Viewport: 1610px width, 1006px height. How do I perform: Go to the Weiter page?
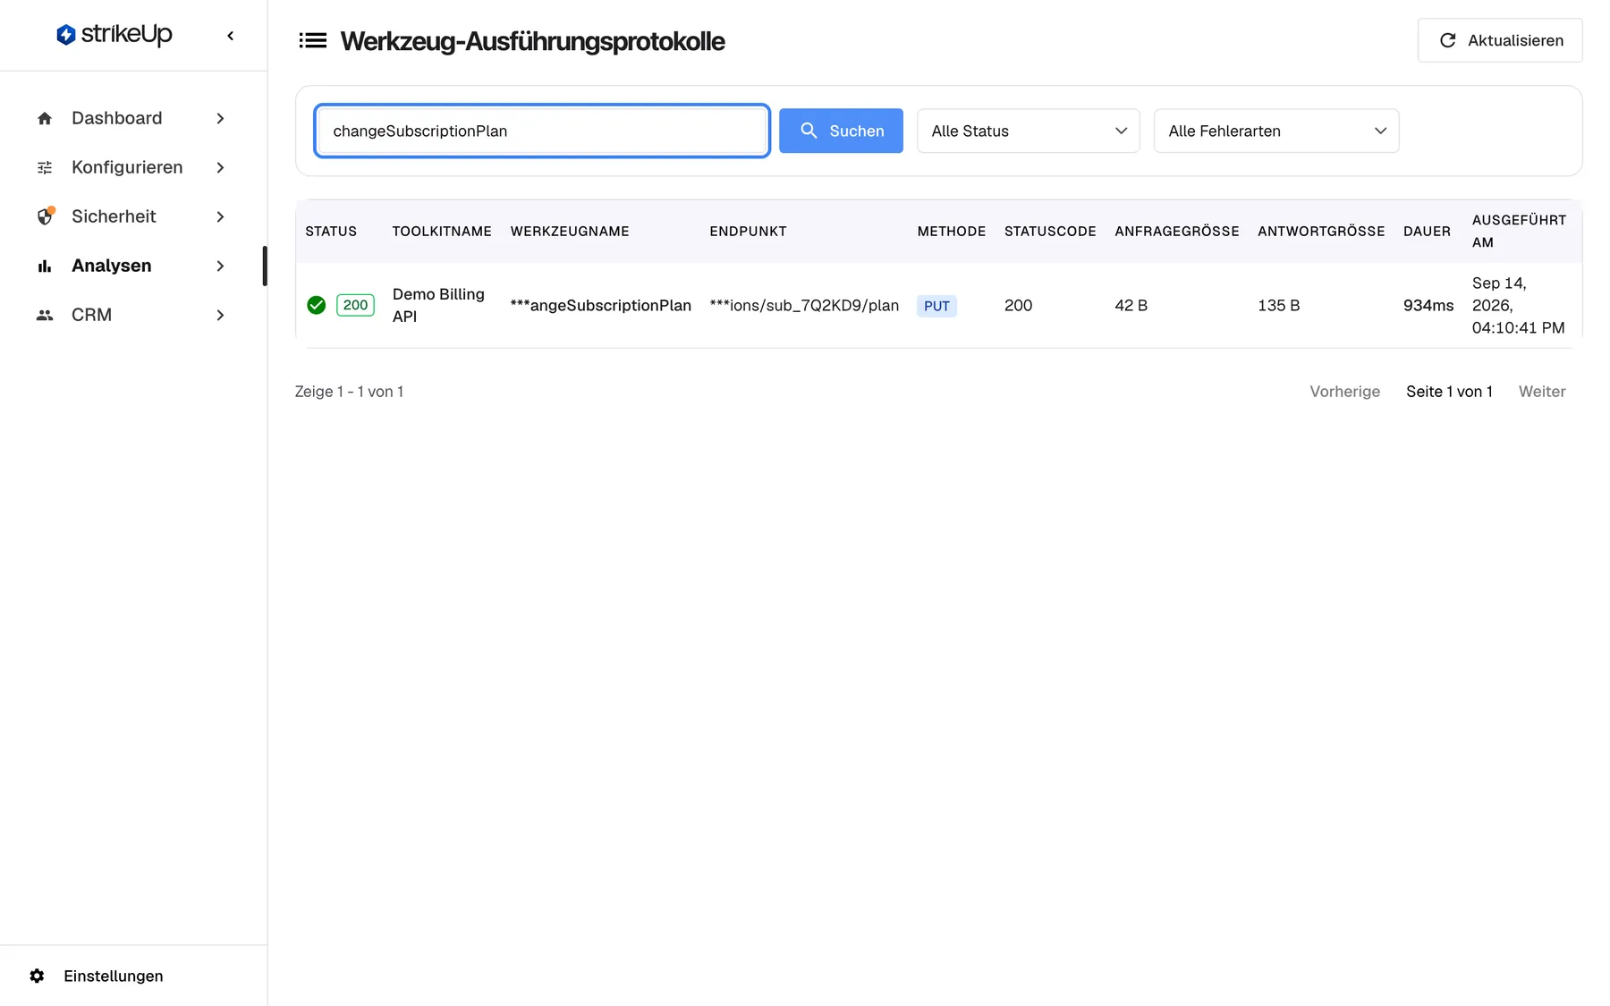(x=1542, y=392)
